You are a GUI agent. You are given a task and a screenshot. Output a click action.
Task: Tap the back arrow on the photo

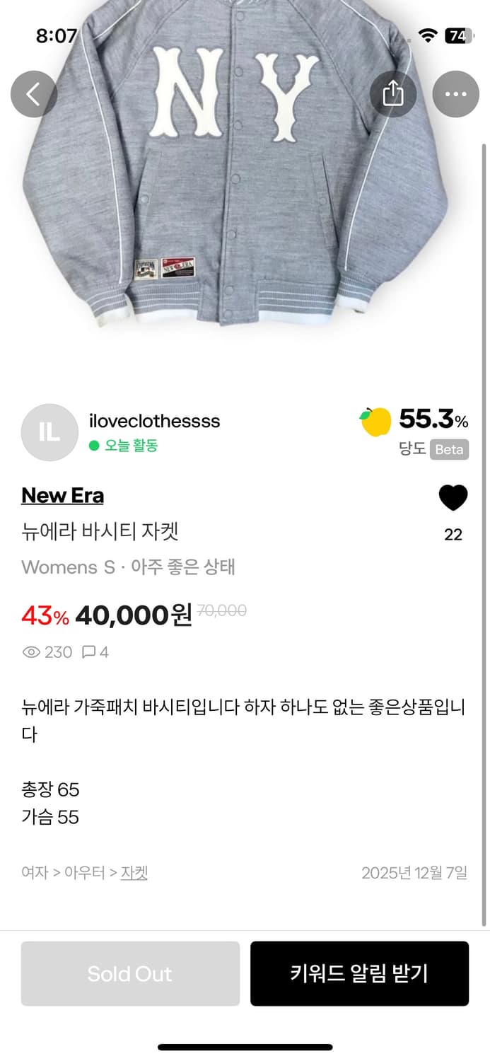click(x=33, y=93)
